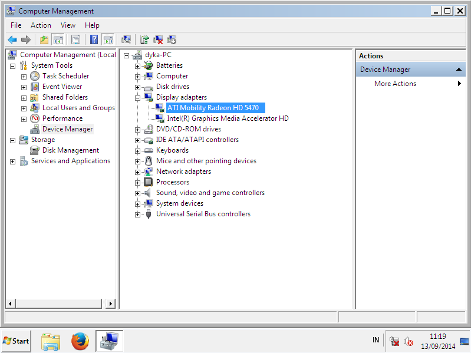
Task: Expand the Batteries node
Action: [x=137, y=66]
